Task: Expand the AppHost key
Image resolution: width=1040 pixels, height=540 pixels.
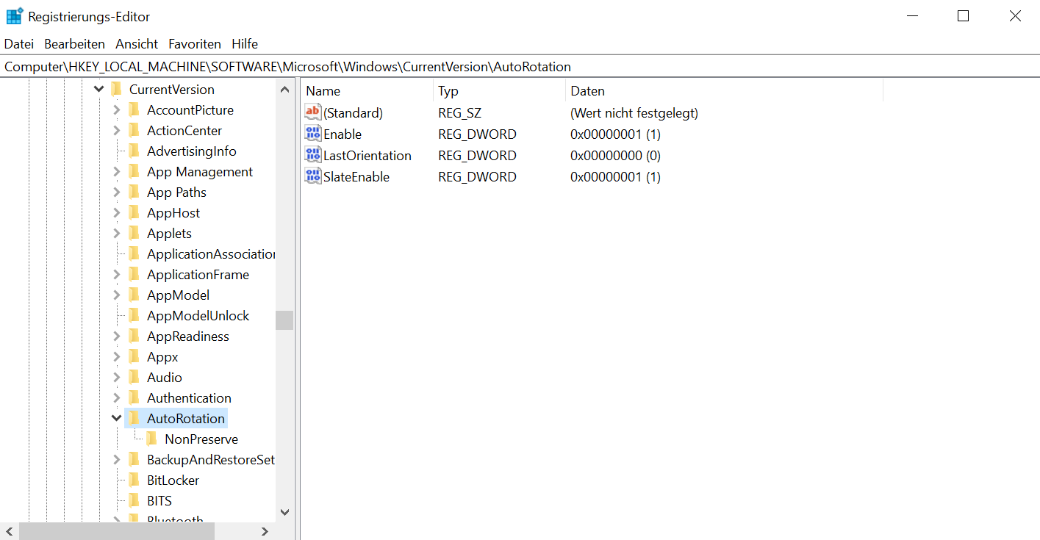Action: pos(116,212)
